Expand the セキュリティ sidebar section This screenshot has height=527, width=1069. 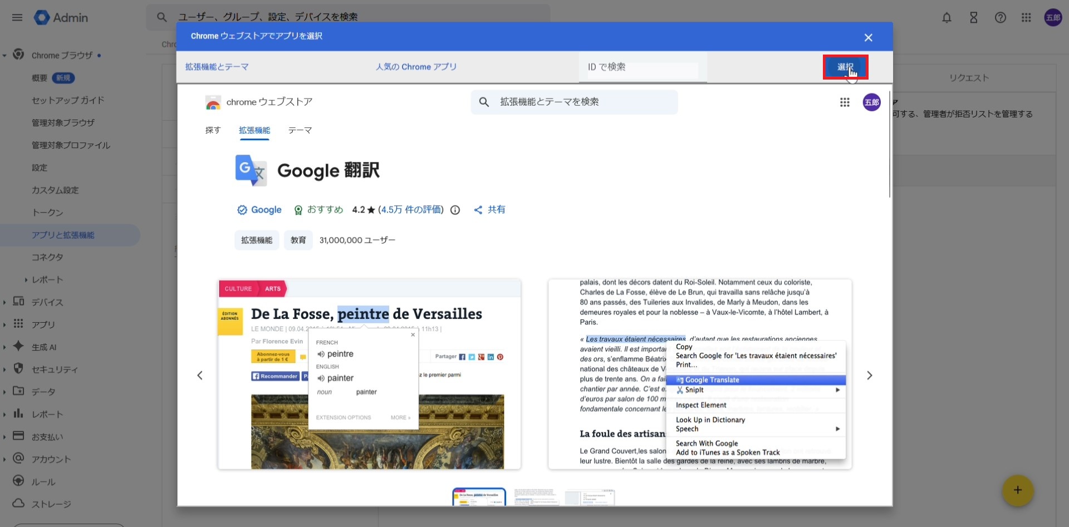pyautogui.click(x=4, y=370)
